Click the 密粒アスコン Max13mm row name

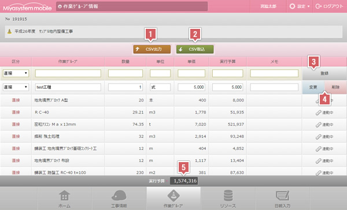55,124
